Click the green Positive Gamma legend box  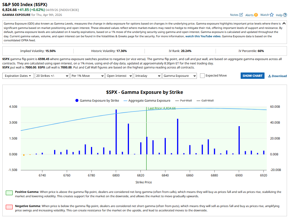9,193
